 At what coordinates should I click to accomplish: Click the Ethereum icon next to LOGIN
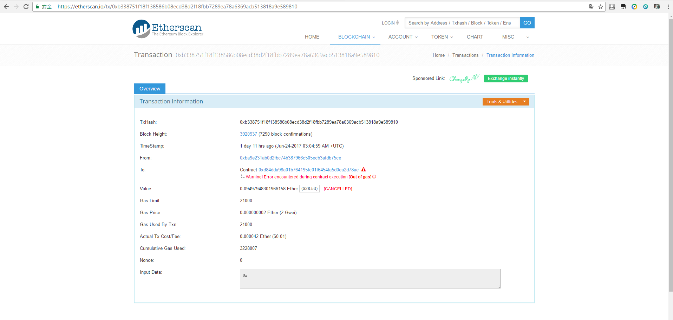(x=398, y=23)
